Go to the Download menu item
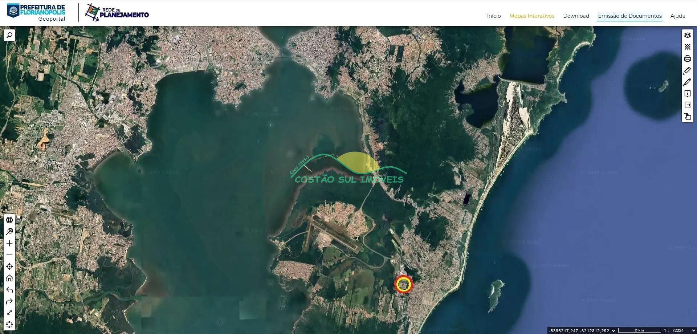Viewport: 697px width, 334px height. point(576,16)
